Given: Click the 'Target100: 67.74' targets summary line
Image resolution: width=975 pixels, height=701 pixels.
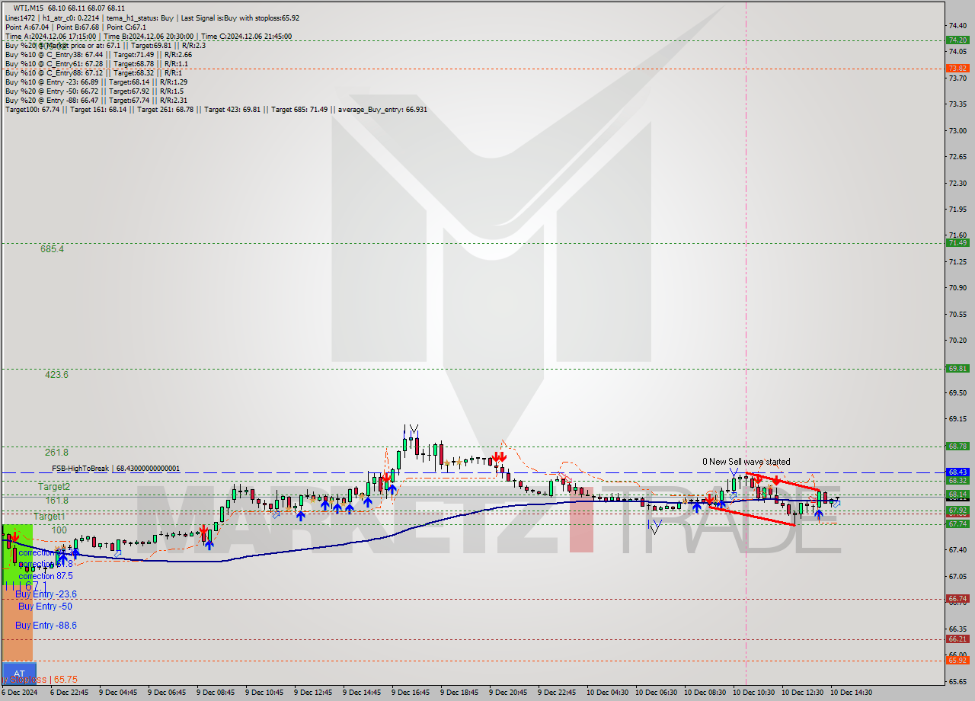Looking at the screenshot, I should coord(216,110).
